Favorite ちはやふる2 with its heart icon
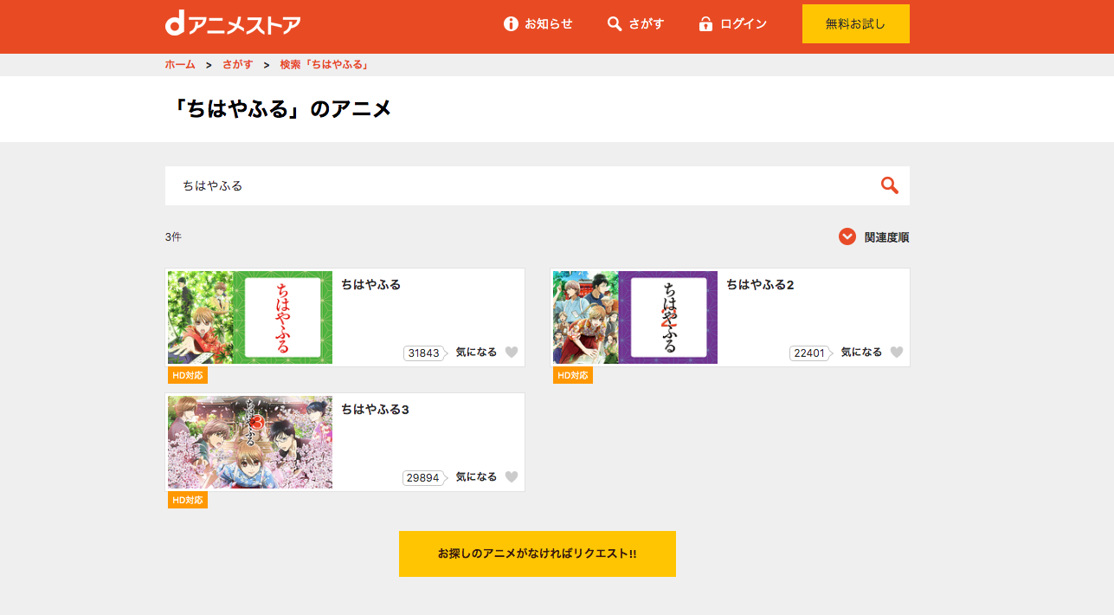The image size is (1114, 615). tap(897, 353)
